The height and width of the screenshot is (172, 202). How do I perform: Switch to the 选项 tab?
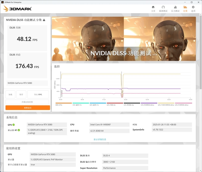coord(193,9)
